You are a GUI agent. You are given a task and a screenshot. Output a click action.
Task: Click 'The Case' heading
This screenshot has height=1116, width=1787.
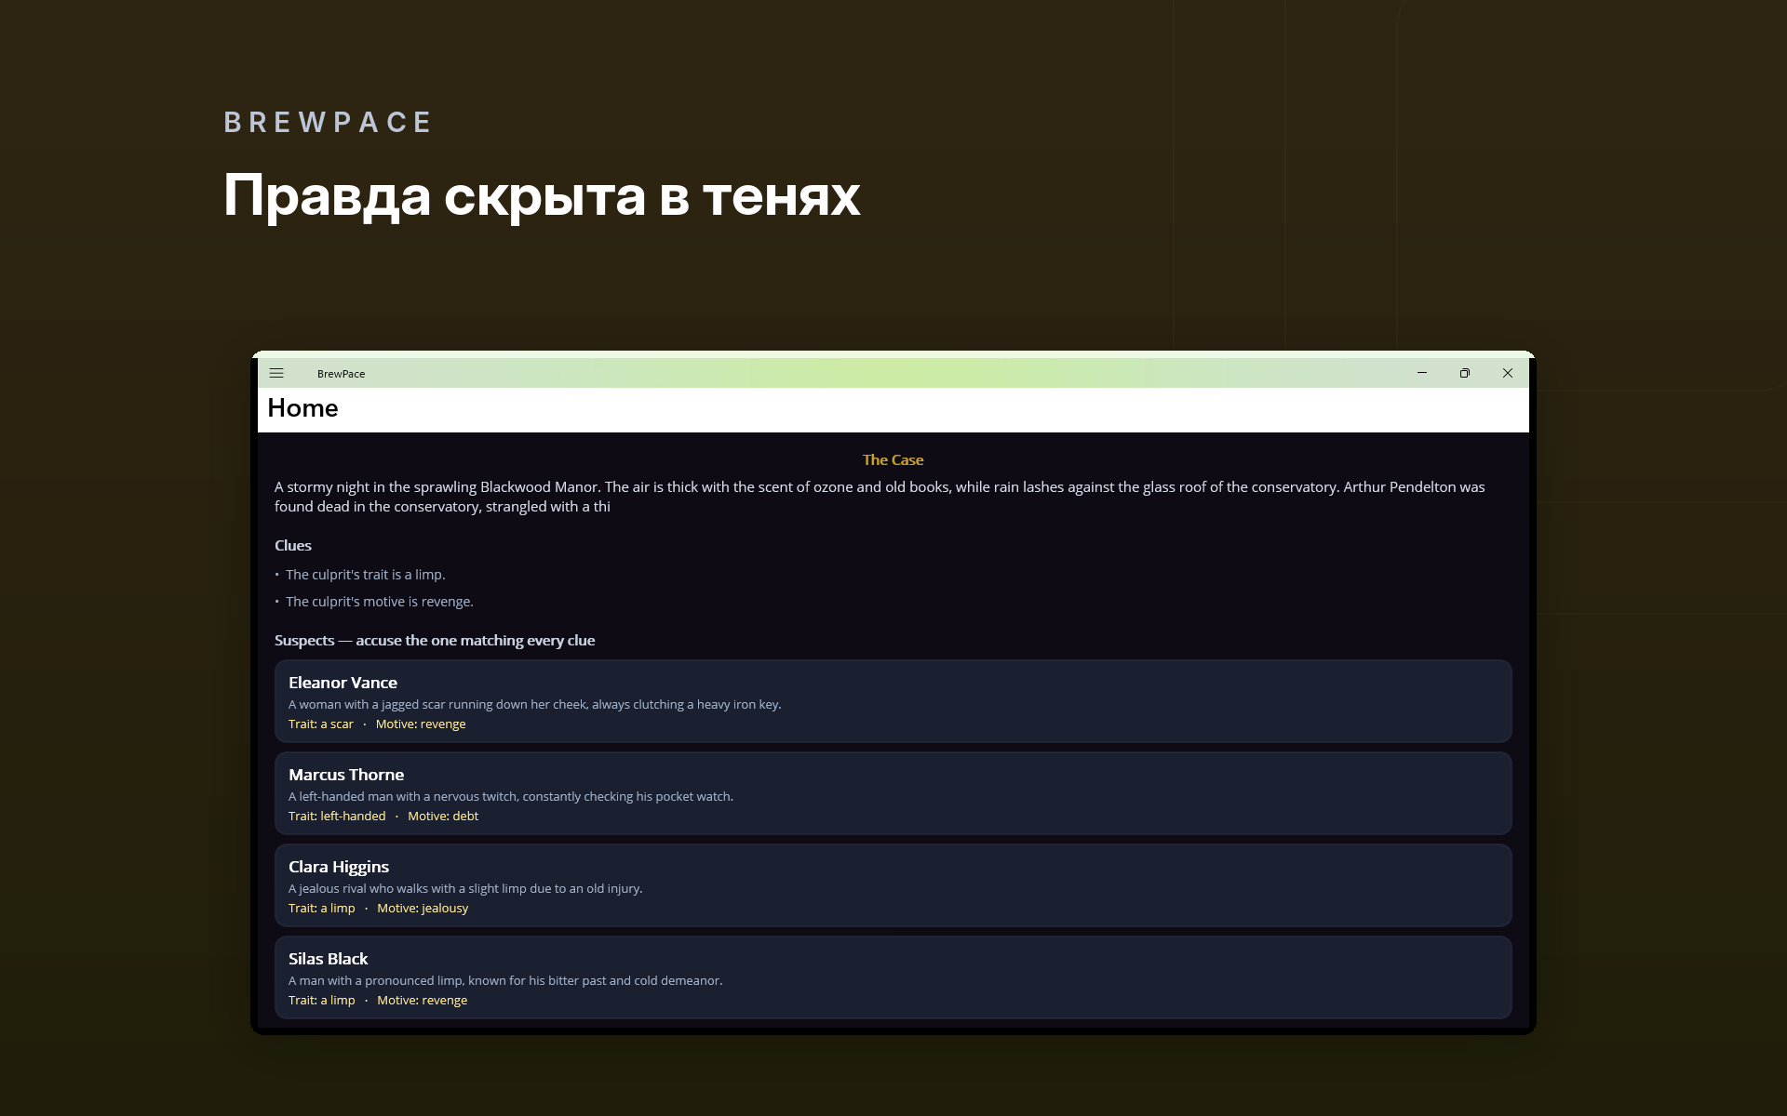pyautogui.click(x=893, y=459)
